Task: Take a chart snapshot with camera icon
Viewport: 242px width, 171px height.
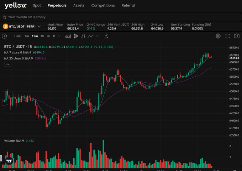Action: coord(237,36)
